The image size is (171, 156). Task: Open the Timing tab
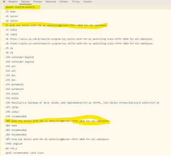pos(76,2)
